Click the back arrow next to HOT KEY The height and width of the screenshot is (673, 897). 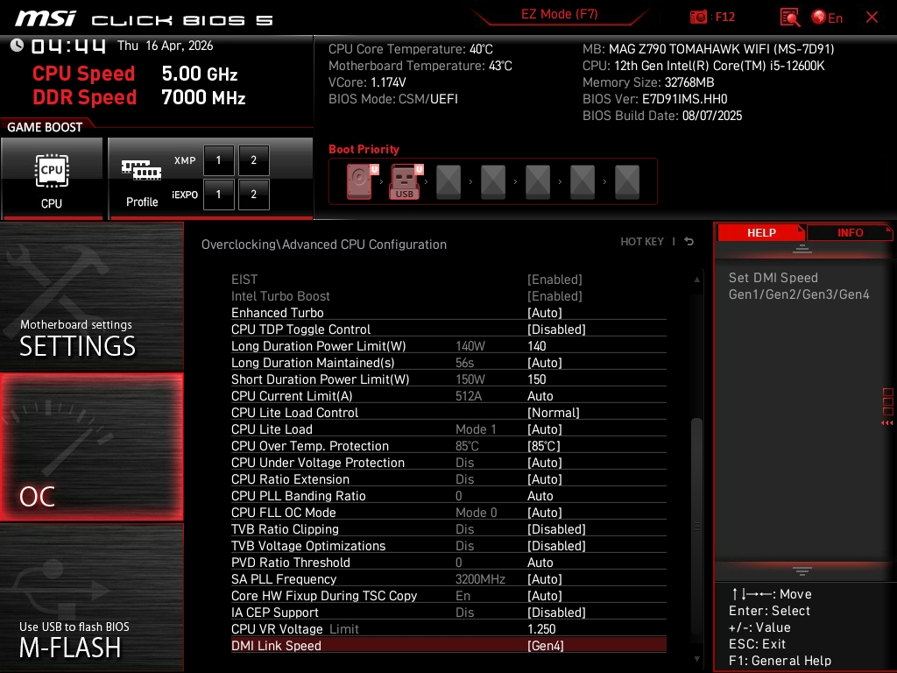689,242
